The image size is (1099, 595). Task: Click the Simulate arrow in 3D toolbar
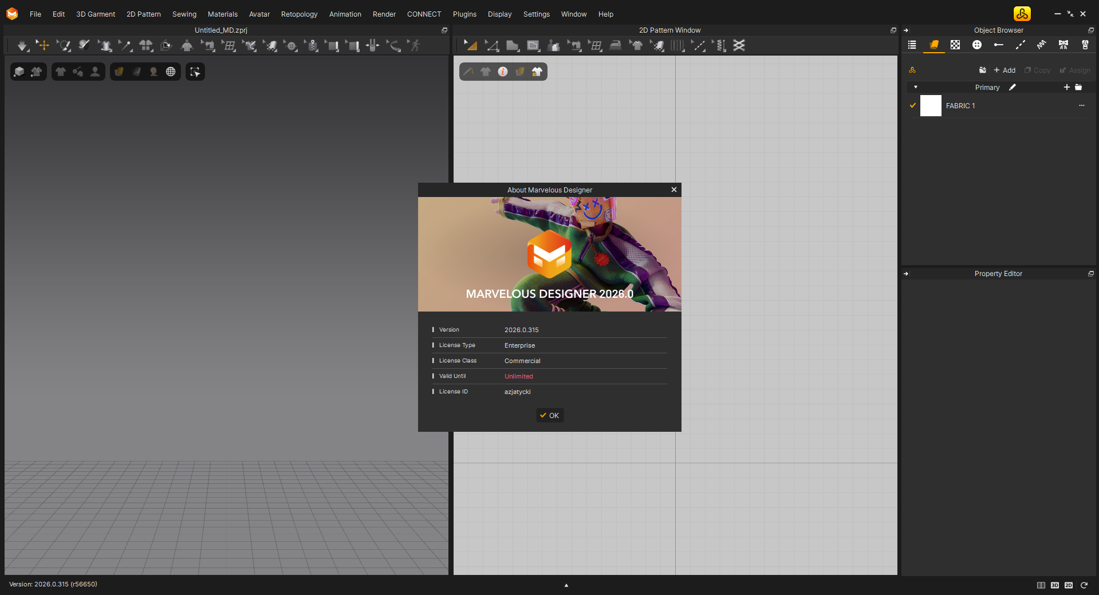pyautogui.click(x=22, y=46)
